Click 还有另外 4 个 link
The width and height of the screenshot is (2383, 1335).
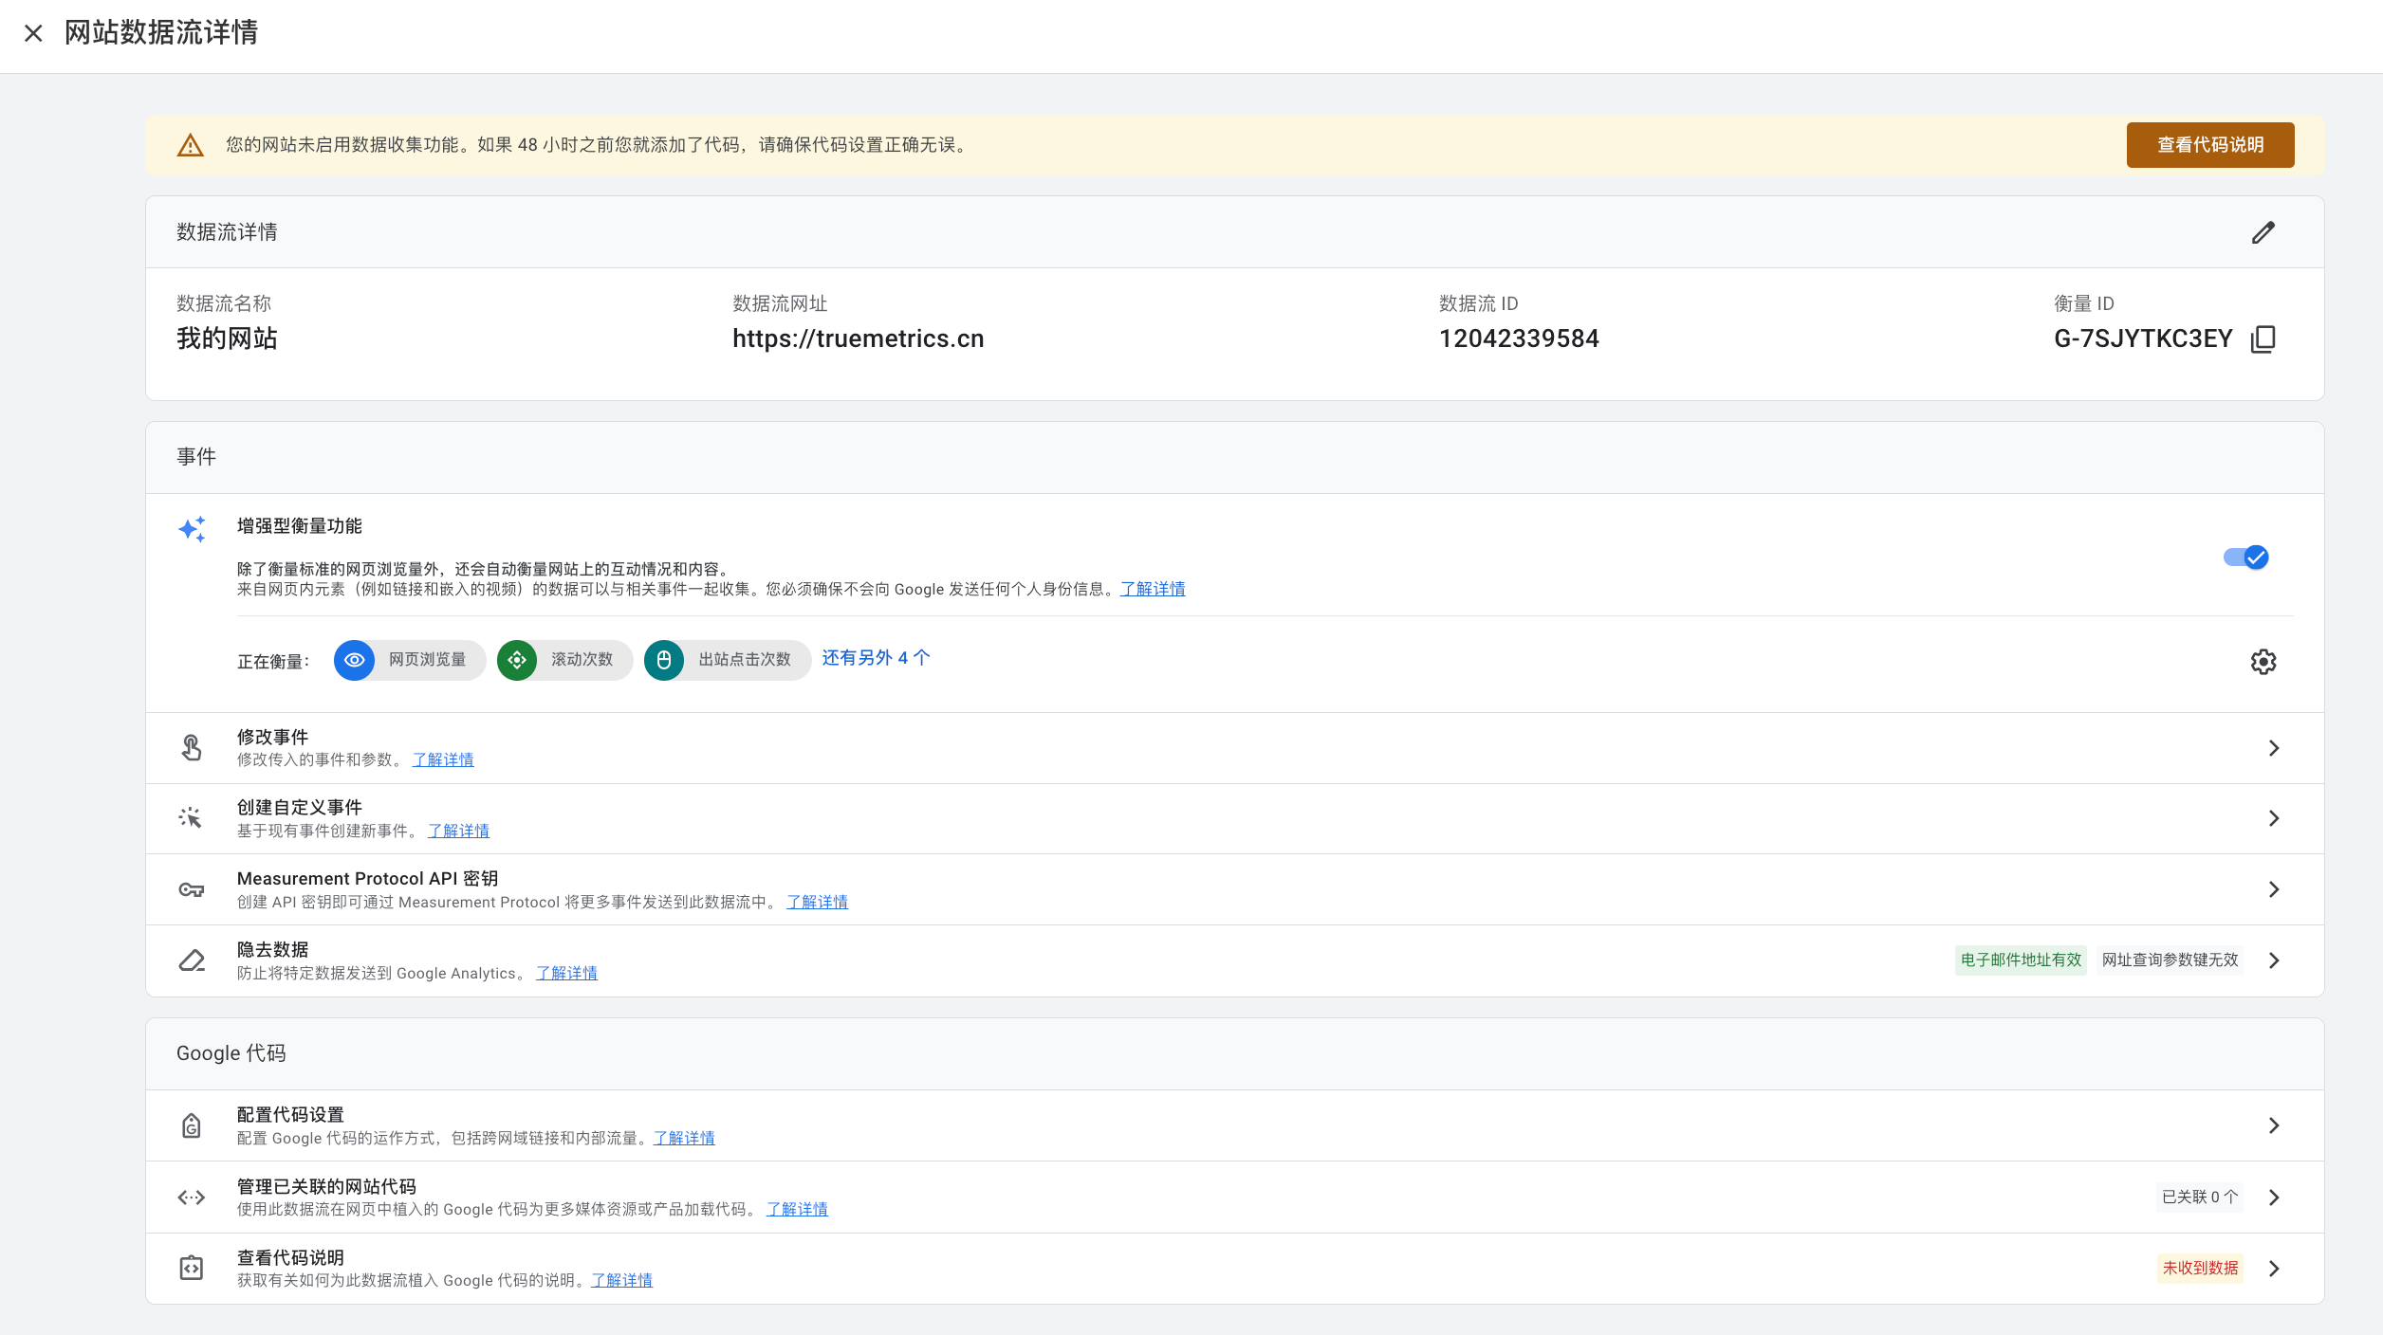(x=875, y=658)
